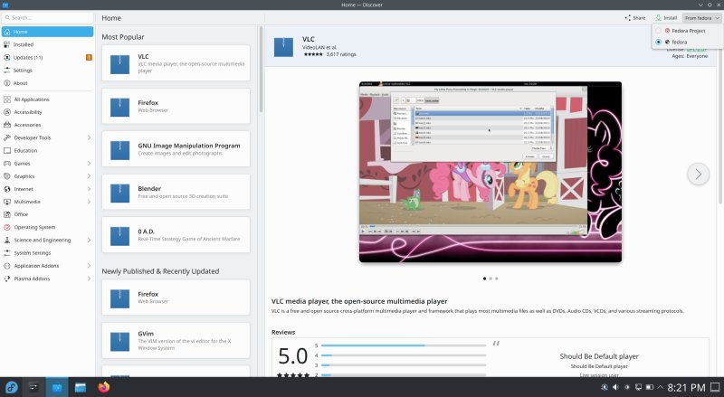Show next screenshot with right arrow
Screen dimensions: 724x397
[697, 173]
